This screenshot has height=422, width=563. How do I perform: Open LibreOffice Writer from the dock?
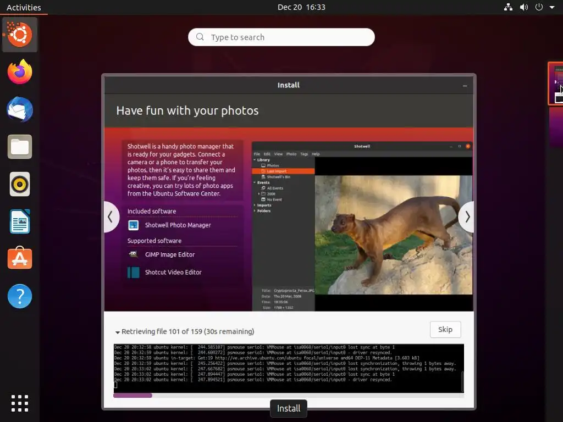[x=20, y=221]
